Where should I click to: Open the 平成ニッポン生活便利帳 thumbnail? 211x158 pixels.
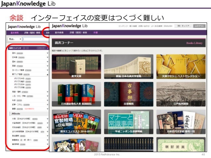129,122
